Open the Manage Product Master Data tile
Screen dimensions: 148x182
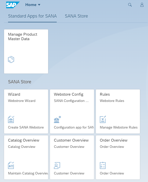(26, 51)
